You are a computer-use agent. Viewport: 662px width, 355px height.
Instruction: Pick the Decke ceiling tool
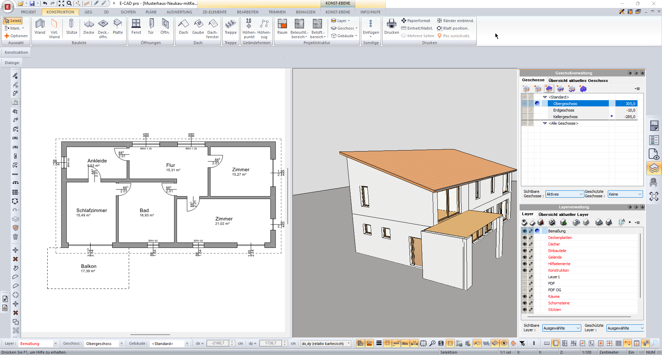click(x=89, y=27)
